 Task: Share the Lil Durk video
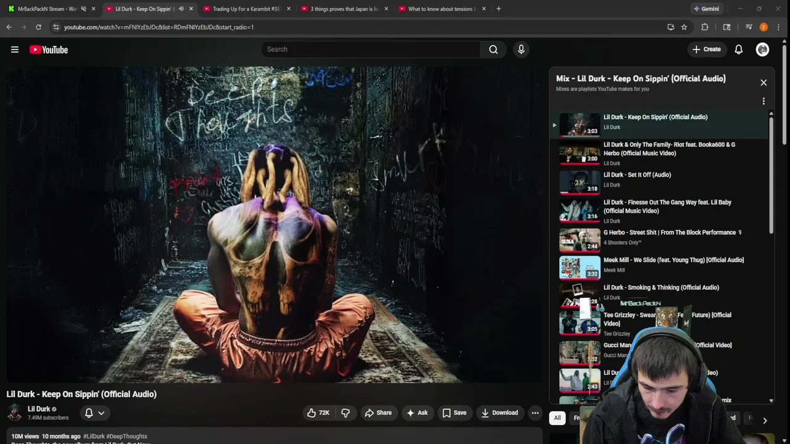(378, 413)
